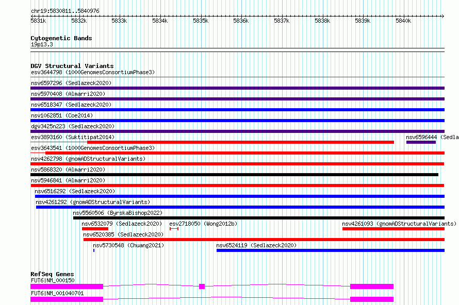Click the small middle exon of FUT6|NM_000150
This screenshot has height=305, width=459.
pyautogui.click(x=202, y=286)
